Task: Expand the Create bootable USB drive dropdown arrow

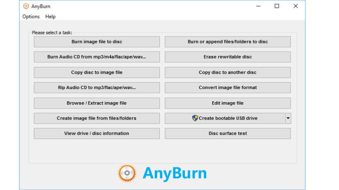Action: 288,118
